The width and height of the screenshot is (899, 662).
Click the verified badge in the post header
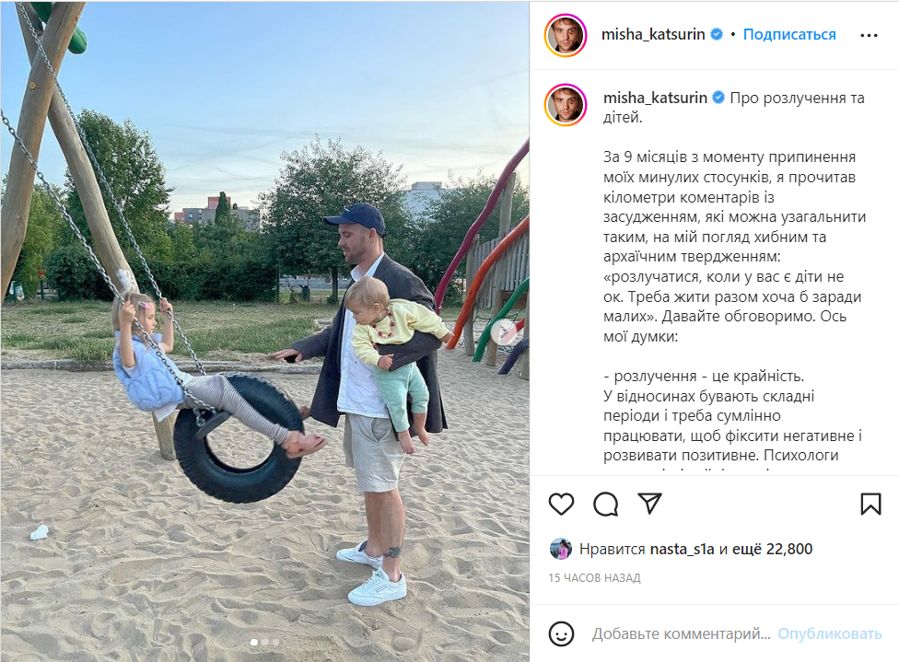[717, 34]
